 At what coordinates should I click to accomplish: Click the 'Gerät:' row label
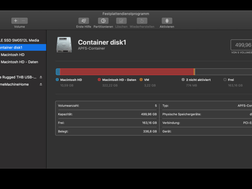167,131
